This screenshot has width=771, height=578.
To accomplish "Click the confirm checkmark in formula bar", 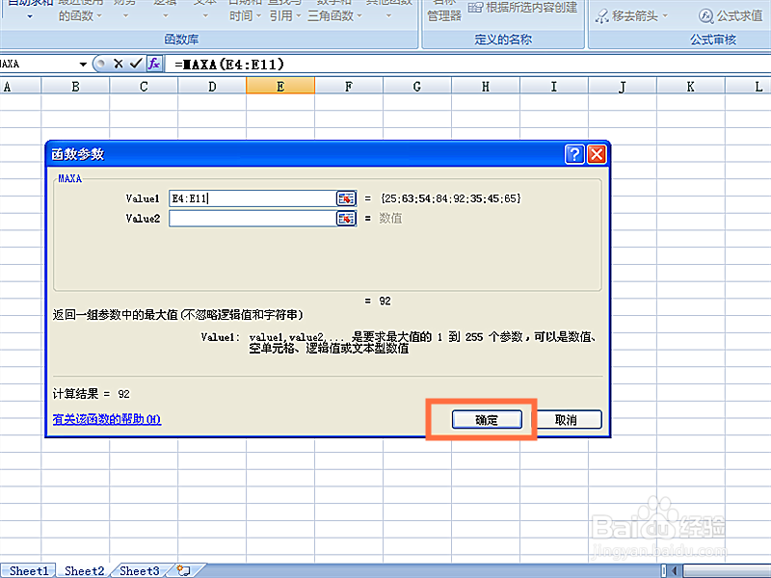I will tap(136, 64).
